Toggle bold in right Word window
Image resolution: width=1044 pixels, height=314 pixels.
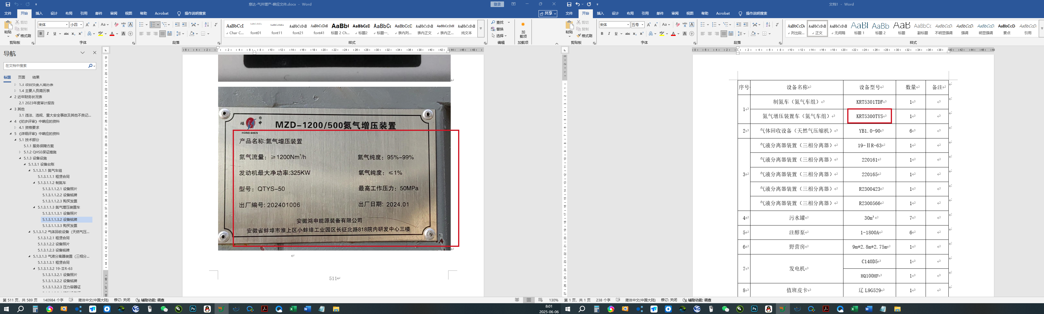click(602, 34)
